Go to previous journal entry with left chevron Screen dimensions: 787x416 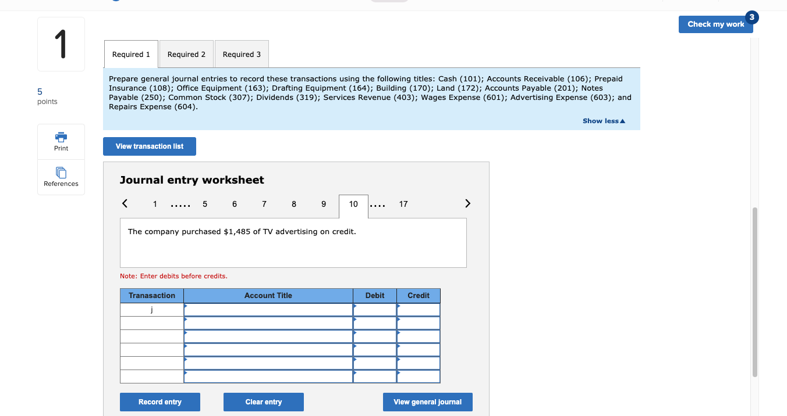click(125, 203)
